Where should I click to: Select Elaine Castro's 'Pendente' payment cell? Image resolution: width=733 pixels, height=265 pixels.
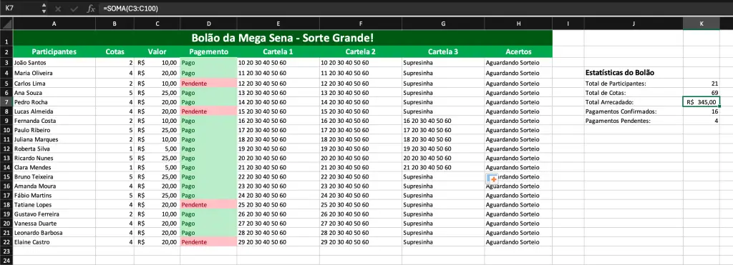pyautogui.click(x=208, y=241)
